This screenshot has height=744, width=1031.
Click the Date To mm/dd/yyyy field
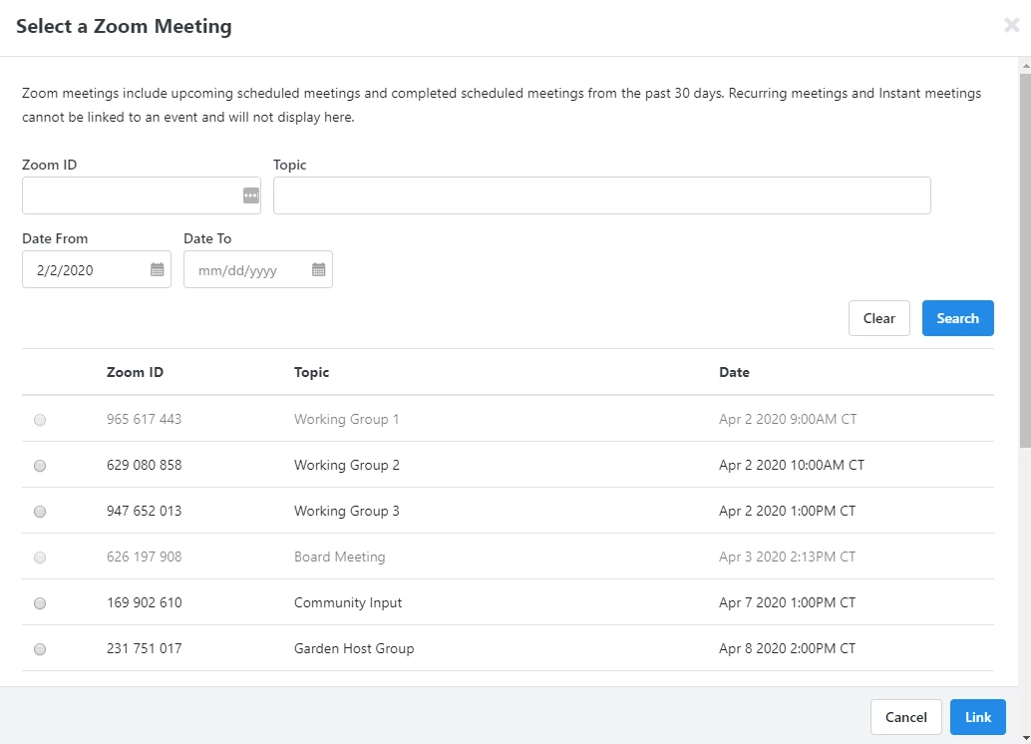tap(245, 269)
